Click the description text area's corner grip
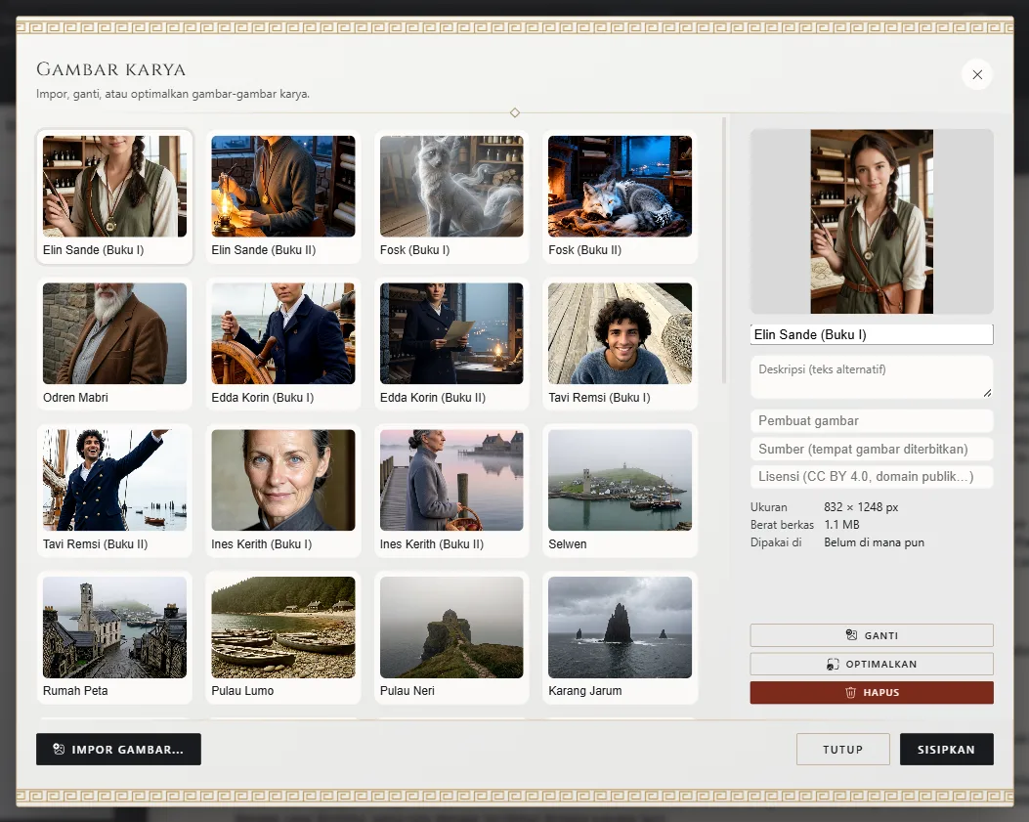Screen dimensions: 1029x822 [x=988, y=393]
